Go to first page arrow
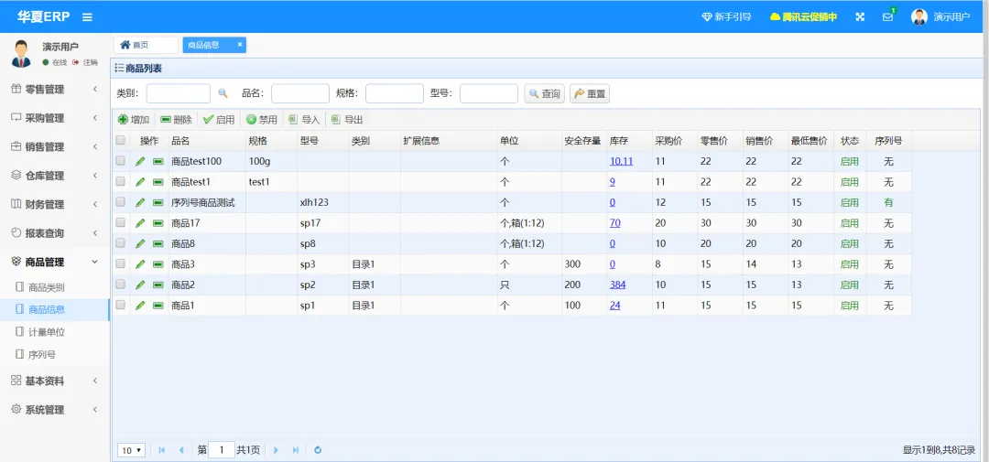The image size is (989, 462). (161, 450)
